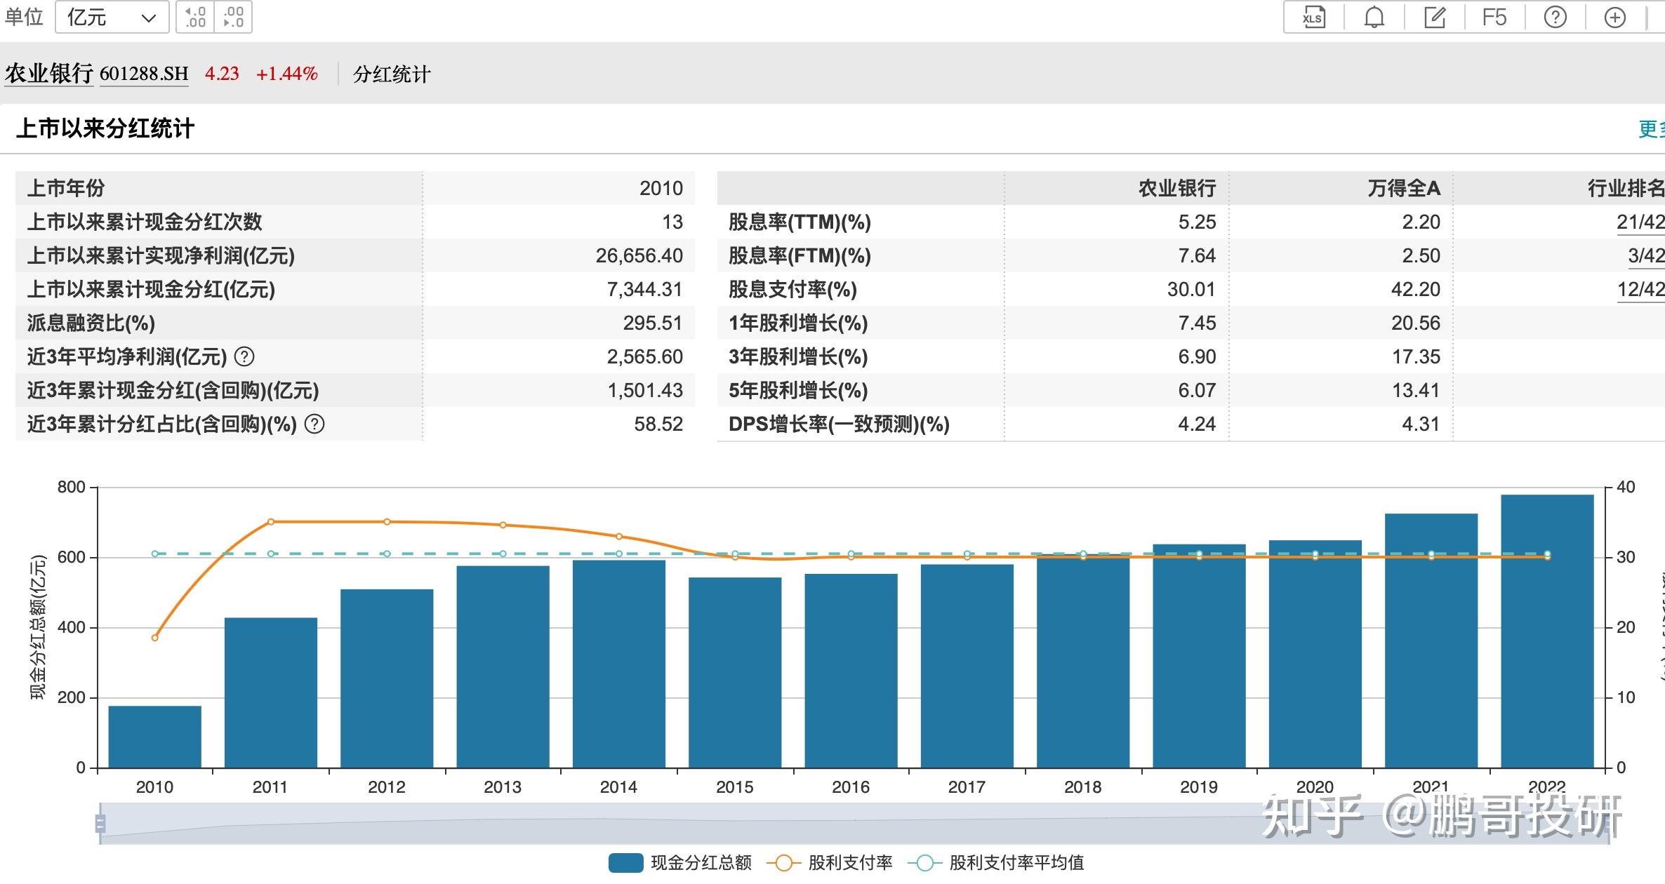Click the 行业排名 column header

[x=1626, y=188]
